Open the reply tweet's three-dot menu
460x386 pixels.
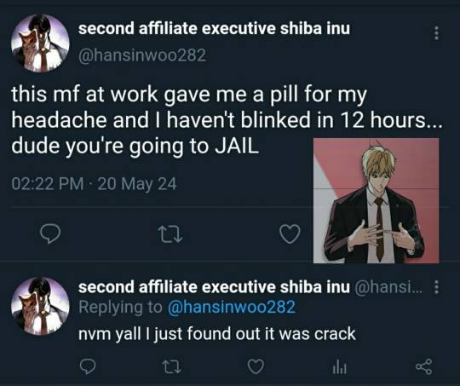[436, 287]
